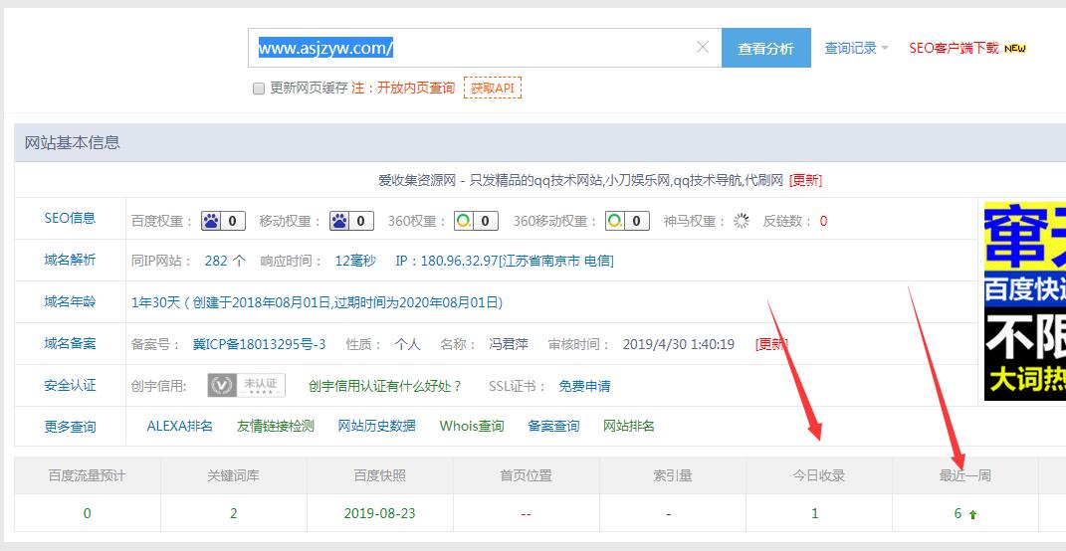The image size is (1066, 551).
Task: Click 百度快照 date 2019-08-23
Action: [x=379, y=513]
